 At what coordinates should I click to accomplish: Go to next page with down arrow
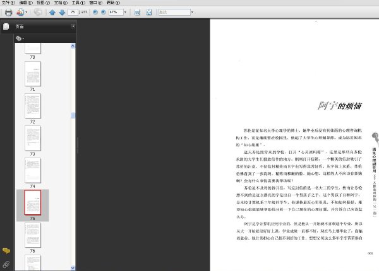62,13
